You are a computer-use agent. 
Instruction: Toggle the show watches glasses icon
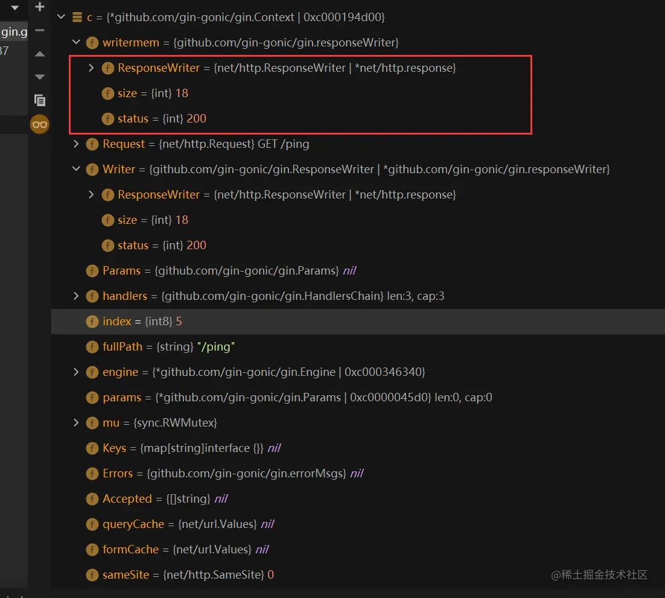click(40, 124)
